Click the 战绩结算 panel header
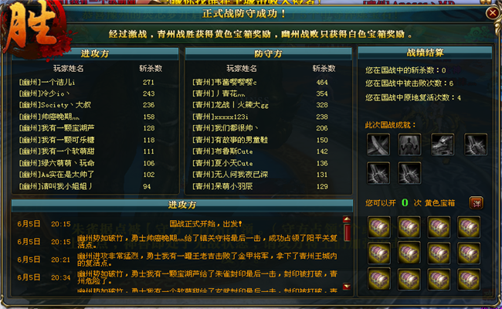The width and height of the screenshot is (502, 309). click(x=425, y=53)
